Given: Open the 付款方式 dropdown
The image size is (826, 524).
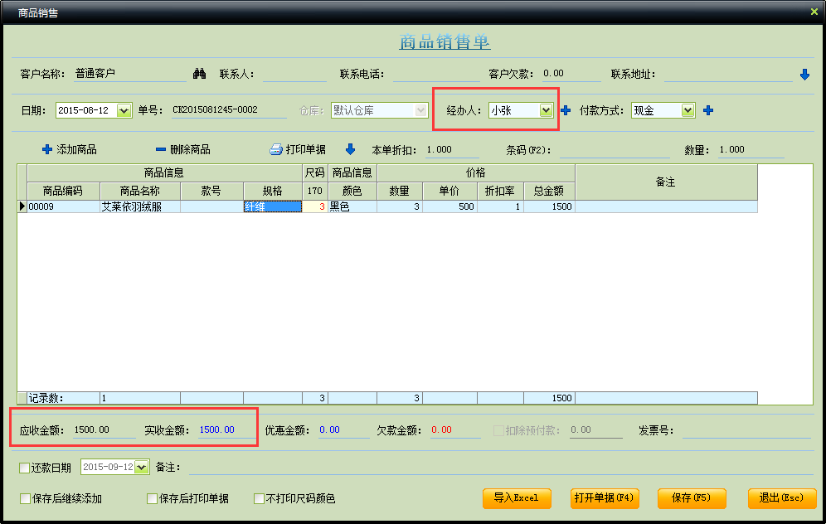Looking at the screenshot, I should pyautogui.click(x=688, y=110).
